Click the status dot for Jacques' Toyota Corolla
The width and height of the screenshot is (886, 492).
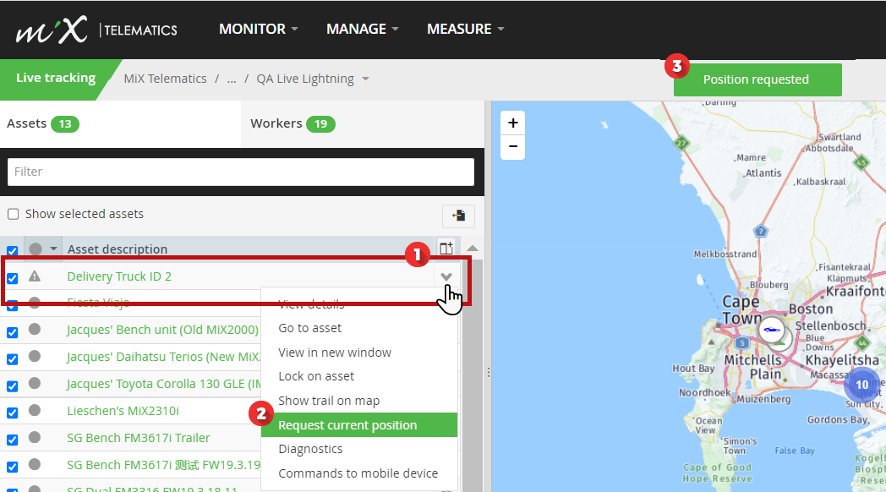pos(35,383)
